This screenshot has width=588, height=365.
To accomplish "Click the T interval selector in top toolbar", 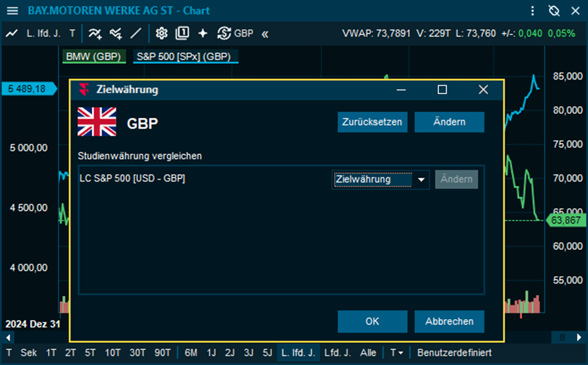I will click(72, 33).
